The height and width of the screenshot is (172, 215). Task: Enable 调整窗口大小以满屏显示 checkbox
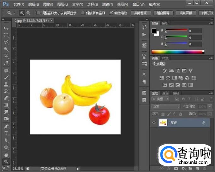[38, 13]
